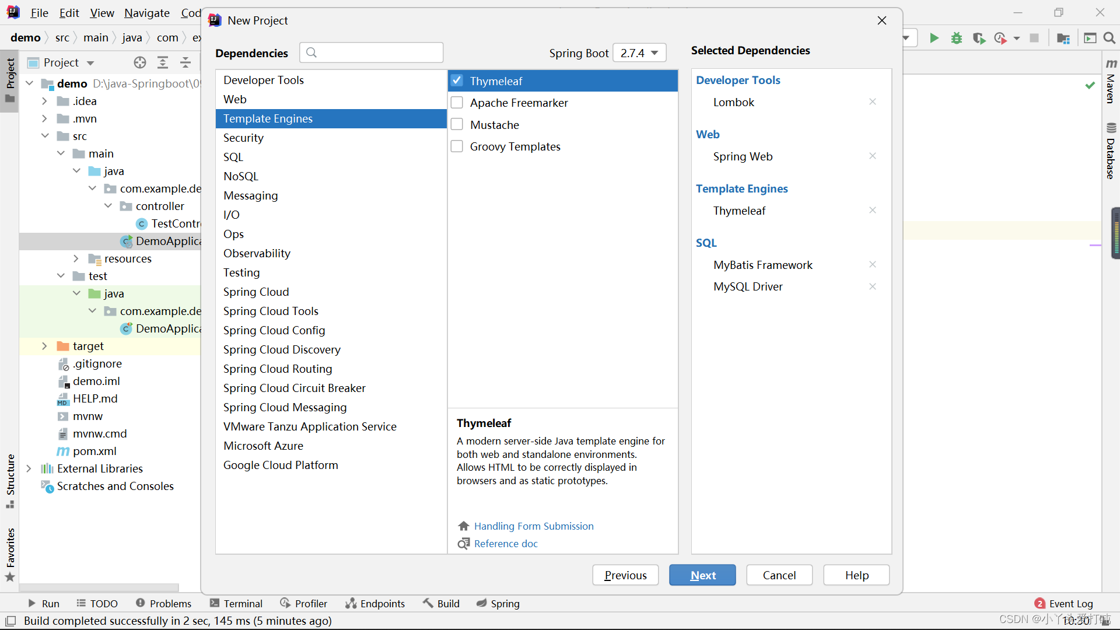Viewport: 1120px width, 630px height.
Task: Select HELP.md in the project tree
Action: click(95, 398)
